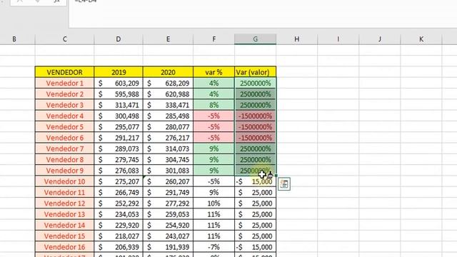The width and height of the screenshot is (457, 257).
Task: Click the 2020 value 338,471
Action: pyautogui.click(x=168, y=105)
